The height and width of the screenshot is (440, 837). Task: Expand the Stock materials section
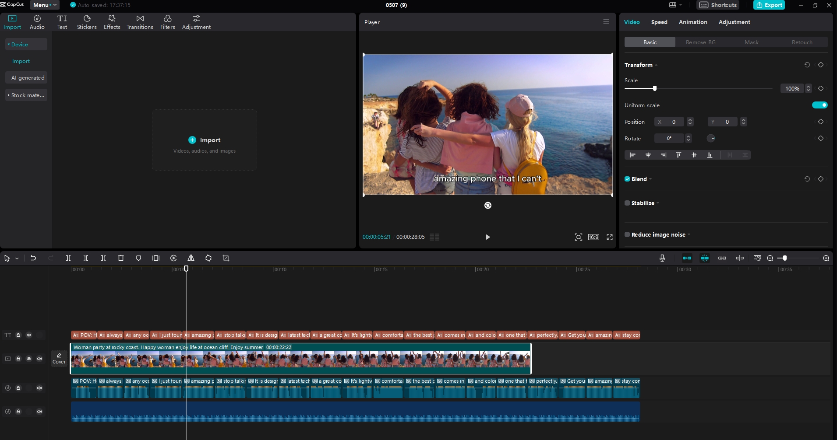click(x=26, y=95)
